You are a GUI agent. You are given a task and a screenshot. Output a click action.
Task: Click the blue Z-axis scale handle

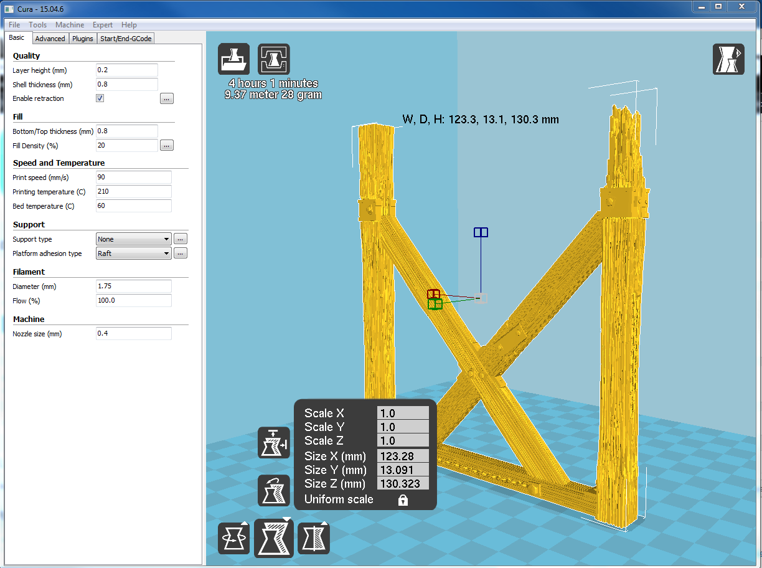481,232
